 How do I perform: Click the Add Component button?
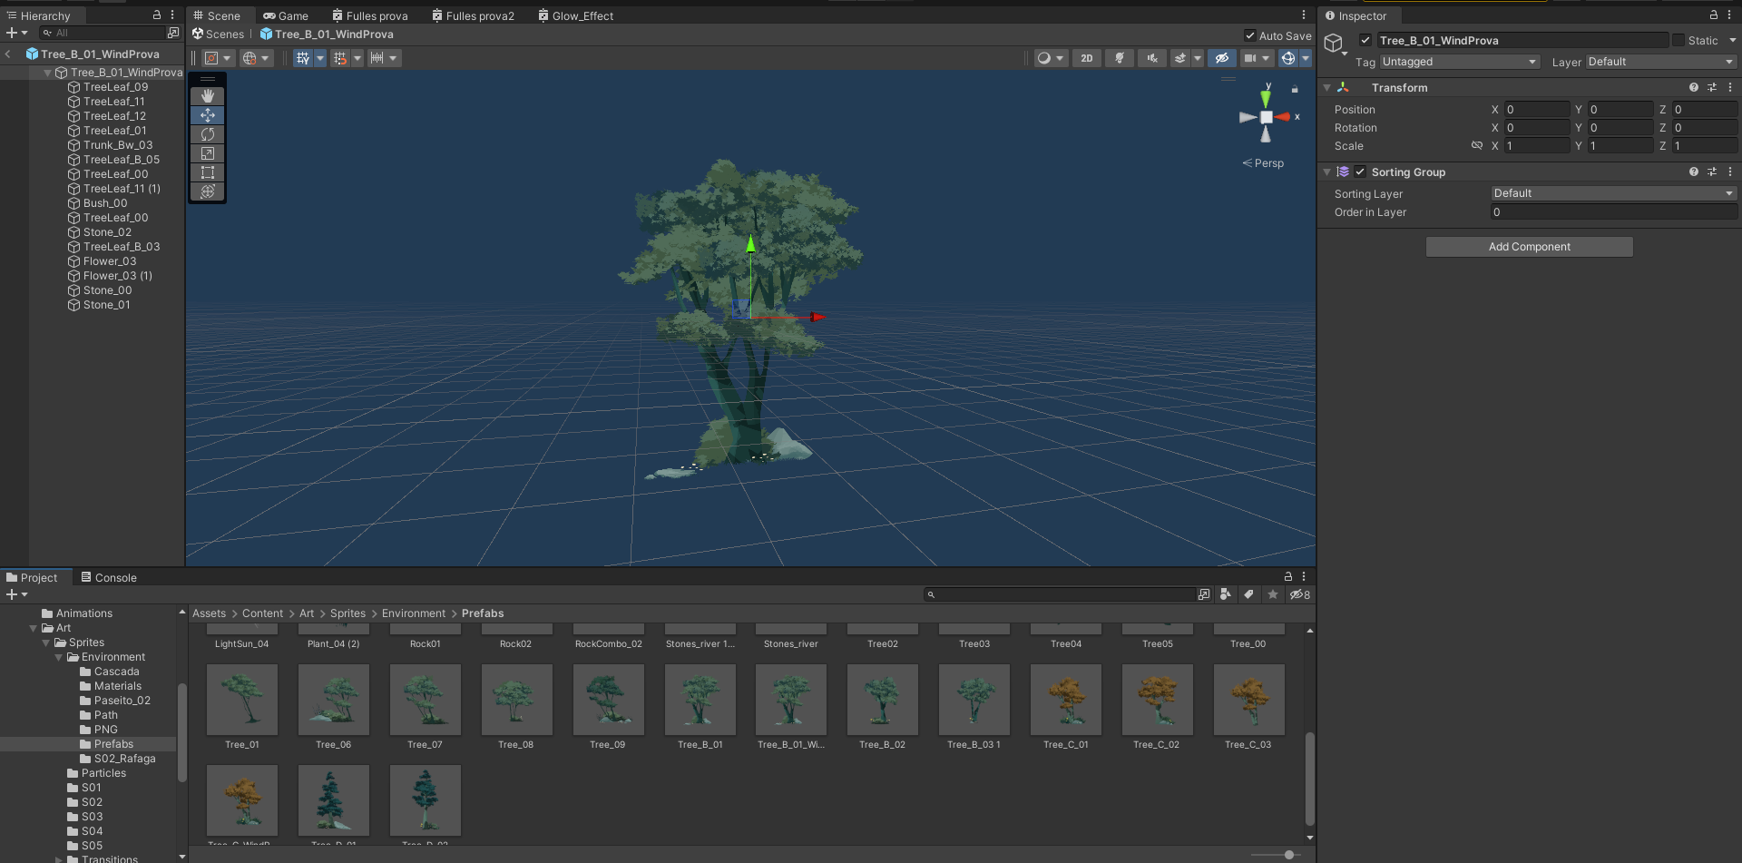pos(1529,247)
